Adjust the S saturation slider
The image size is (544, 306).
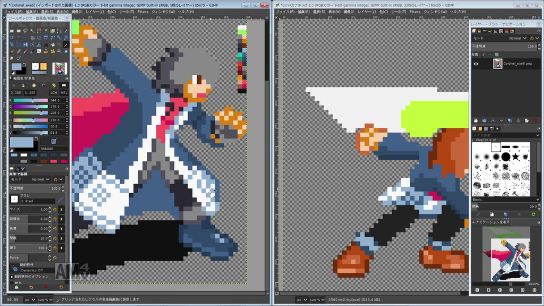click(x=31, y=126)
